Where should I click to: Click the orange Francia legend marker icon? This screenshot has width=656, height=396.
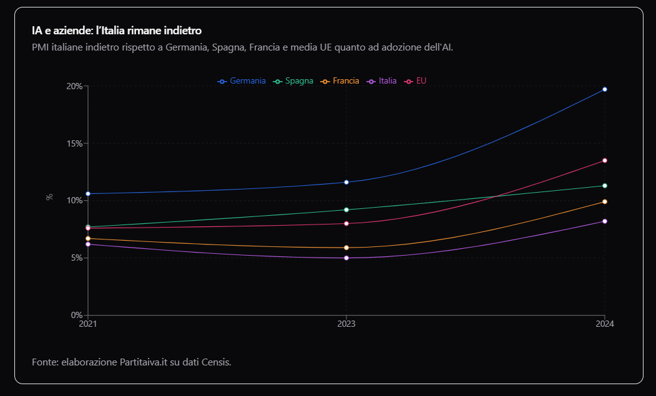coord(325,80)
